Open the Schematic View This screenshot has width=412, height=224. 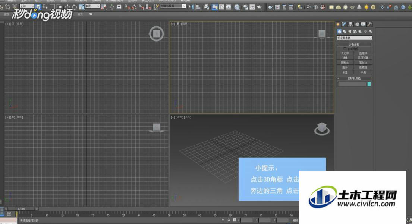click(x=229, y=7)
